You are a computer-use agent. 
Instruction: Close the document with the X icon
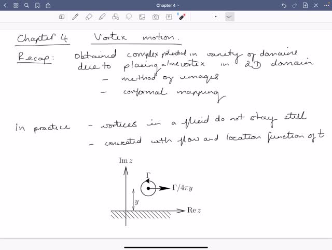click(x=316, y=5)
